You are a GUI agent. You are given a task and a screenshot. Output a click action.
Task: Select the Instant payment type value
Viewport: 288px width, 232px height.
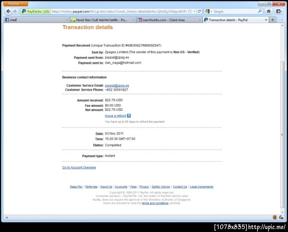click(x=110, y=156)
